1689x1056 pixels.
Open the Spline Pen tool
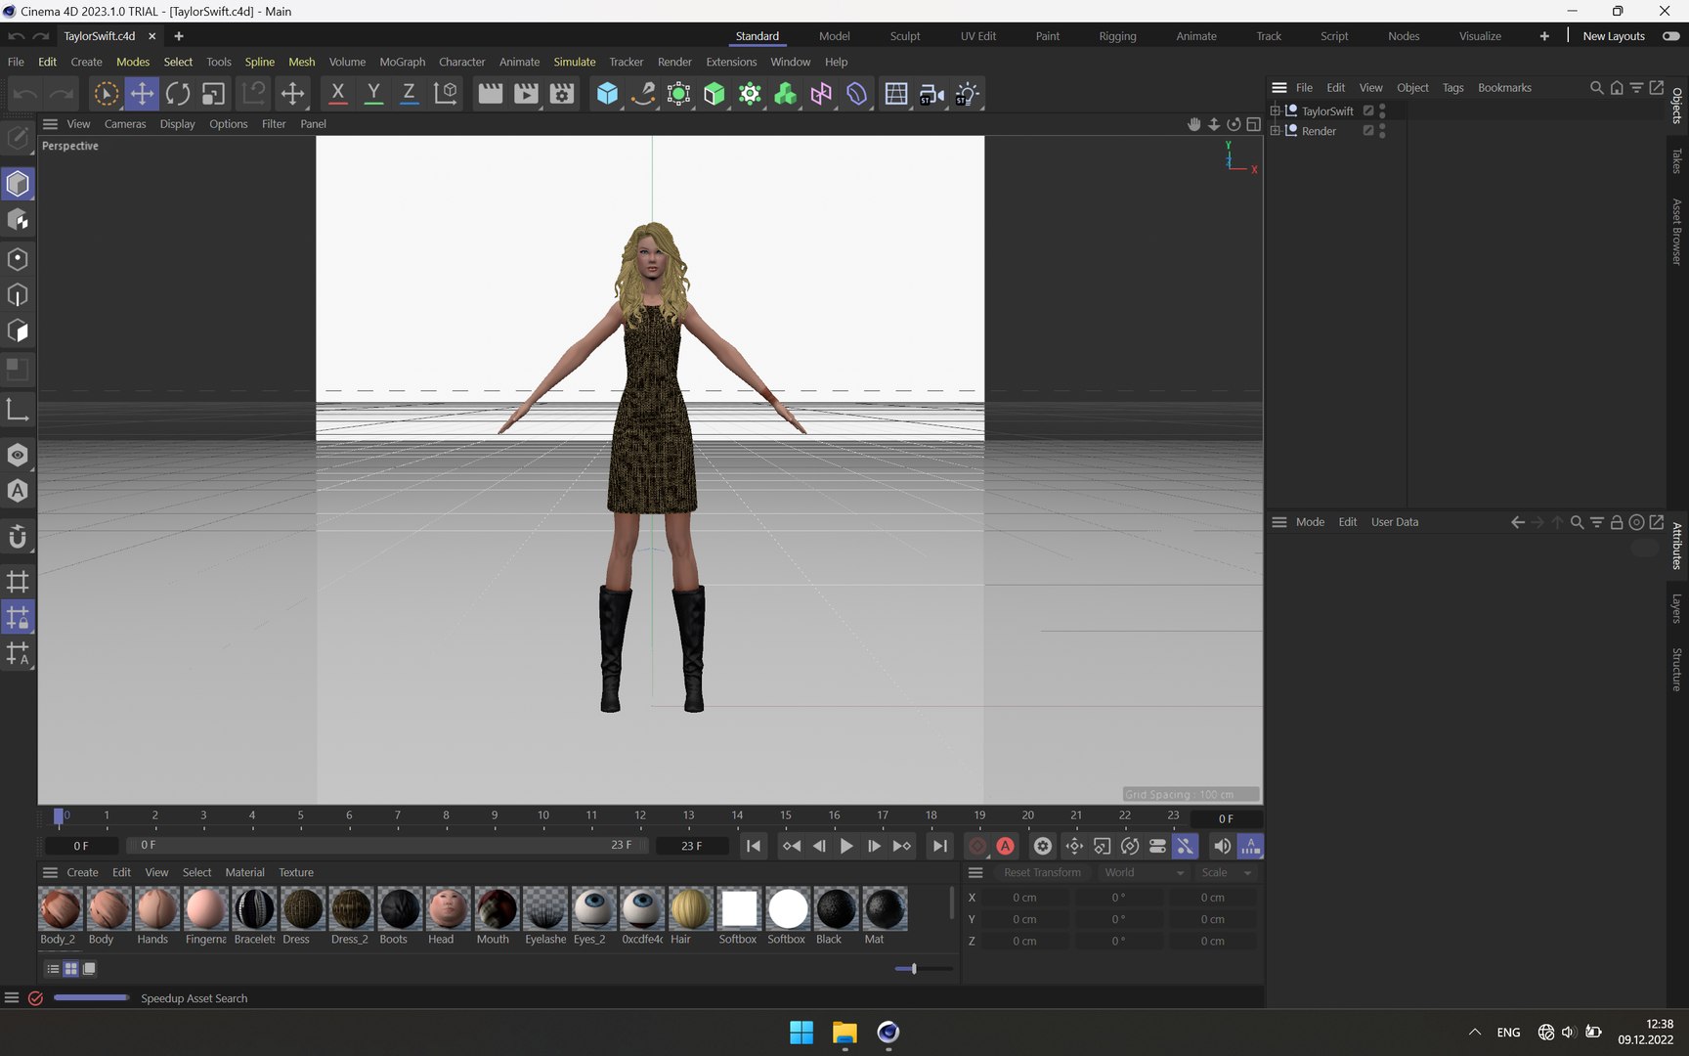[x=642, y=94]
